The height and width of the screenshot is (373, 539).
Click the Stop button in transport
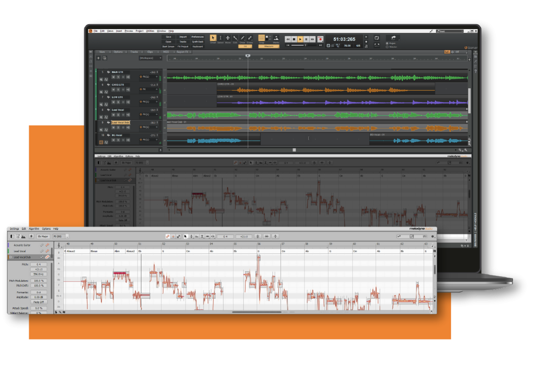coord(294,39)
